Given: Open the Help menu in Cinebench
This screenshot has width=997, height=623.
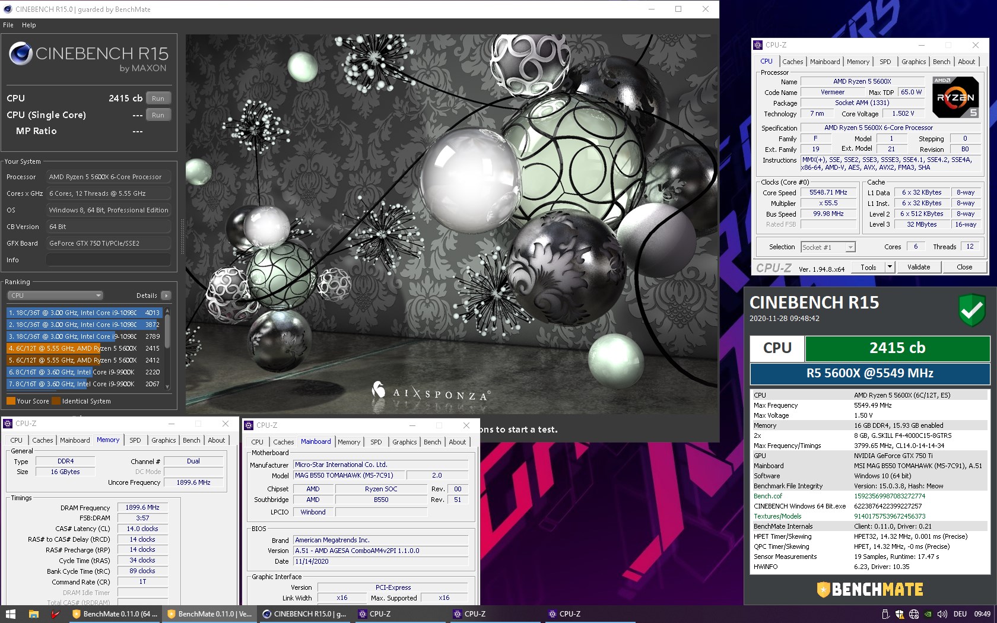Looking at the screenshot, I should coord(29,25).
